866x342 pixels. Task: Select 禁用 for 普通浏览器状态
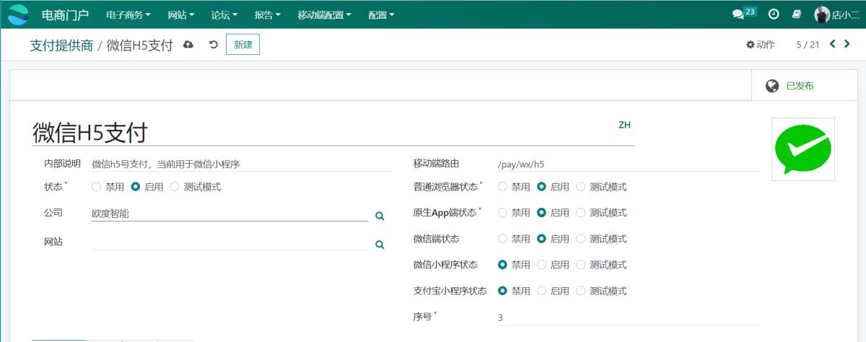[502, 187]
